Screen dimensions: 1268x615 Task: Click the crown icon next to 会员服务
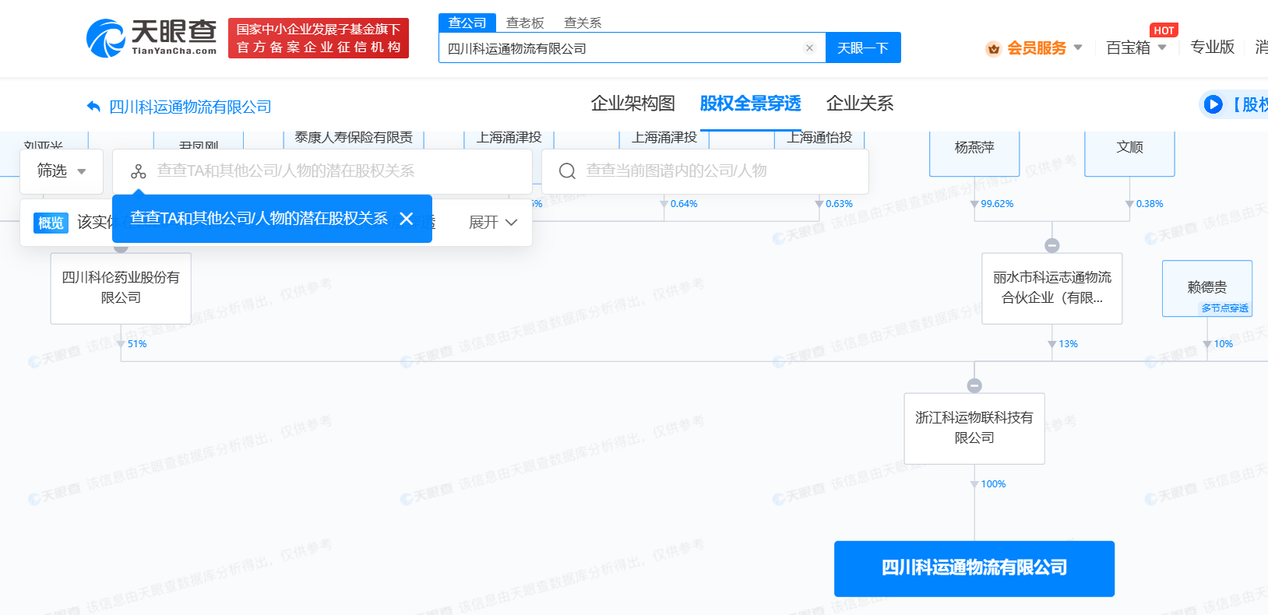pos(993,48)
